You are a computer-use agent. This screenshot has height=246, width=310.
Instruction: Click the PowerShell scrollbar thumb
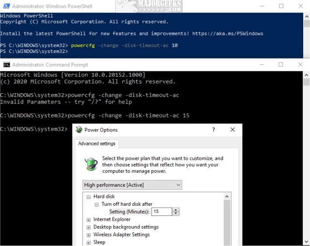click(x=307, y=23)
